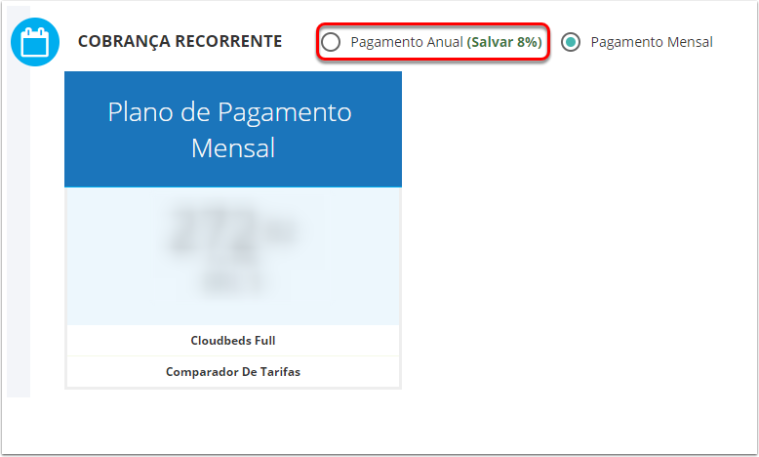
Task: Click the Plano de Pagamento Mensal header
Action: [x=233, y=130]
